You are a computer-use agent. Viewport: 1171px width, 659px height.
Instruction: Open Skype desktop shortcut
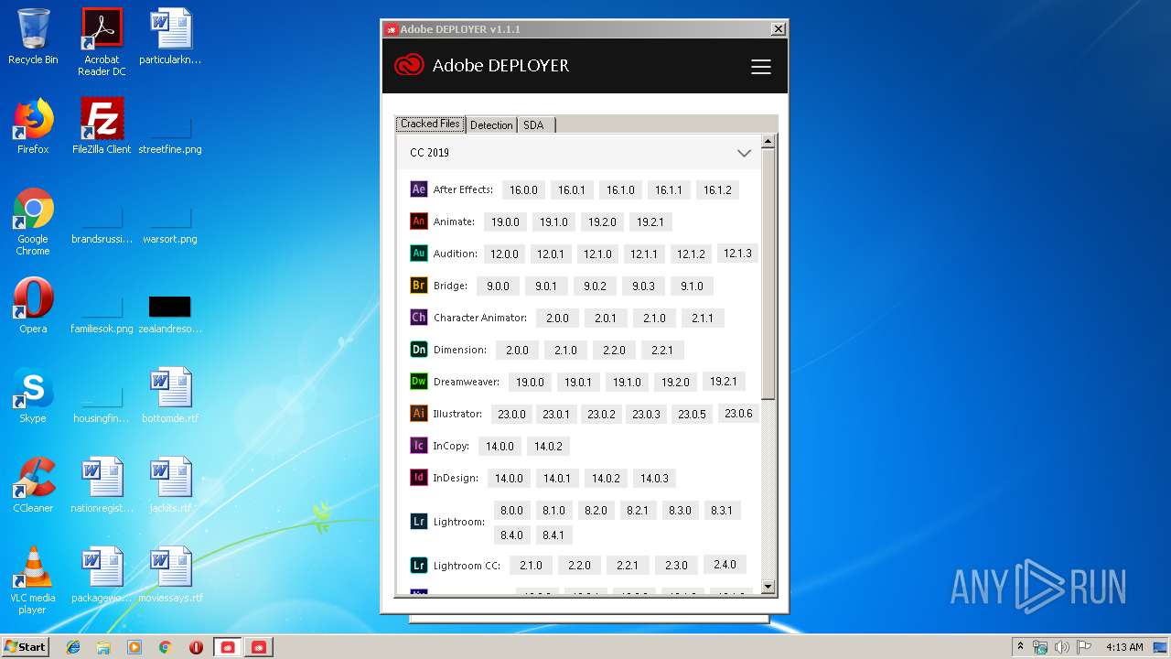(x=33, y=394)
